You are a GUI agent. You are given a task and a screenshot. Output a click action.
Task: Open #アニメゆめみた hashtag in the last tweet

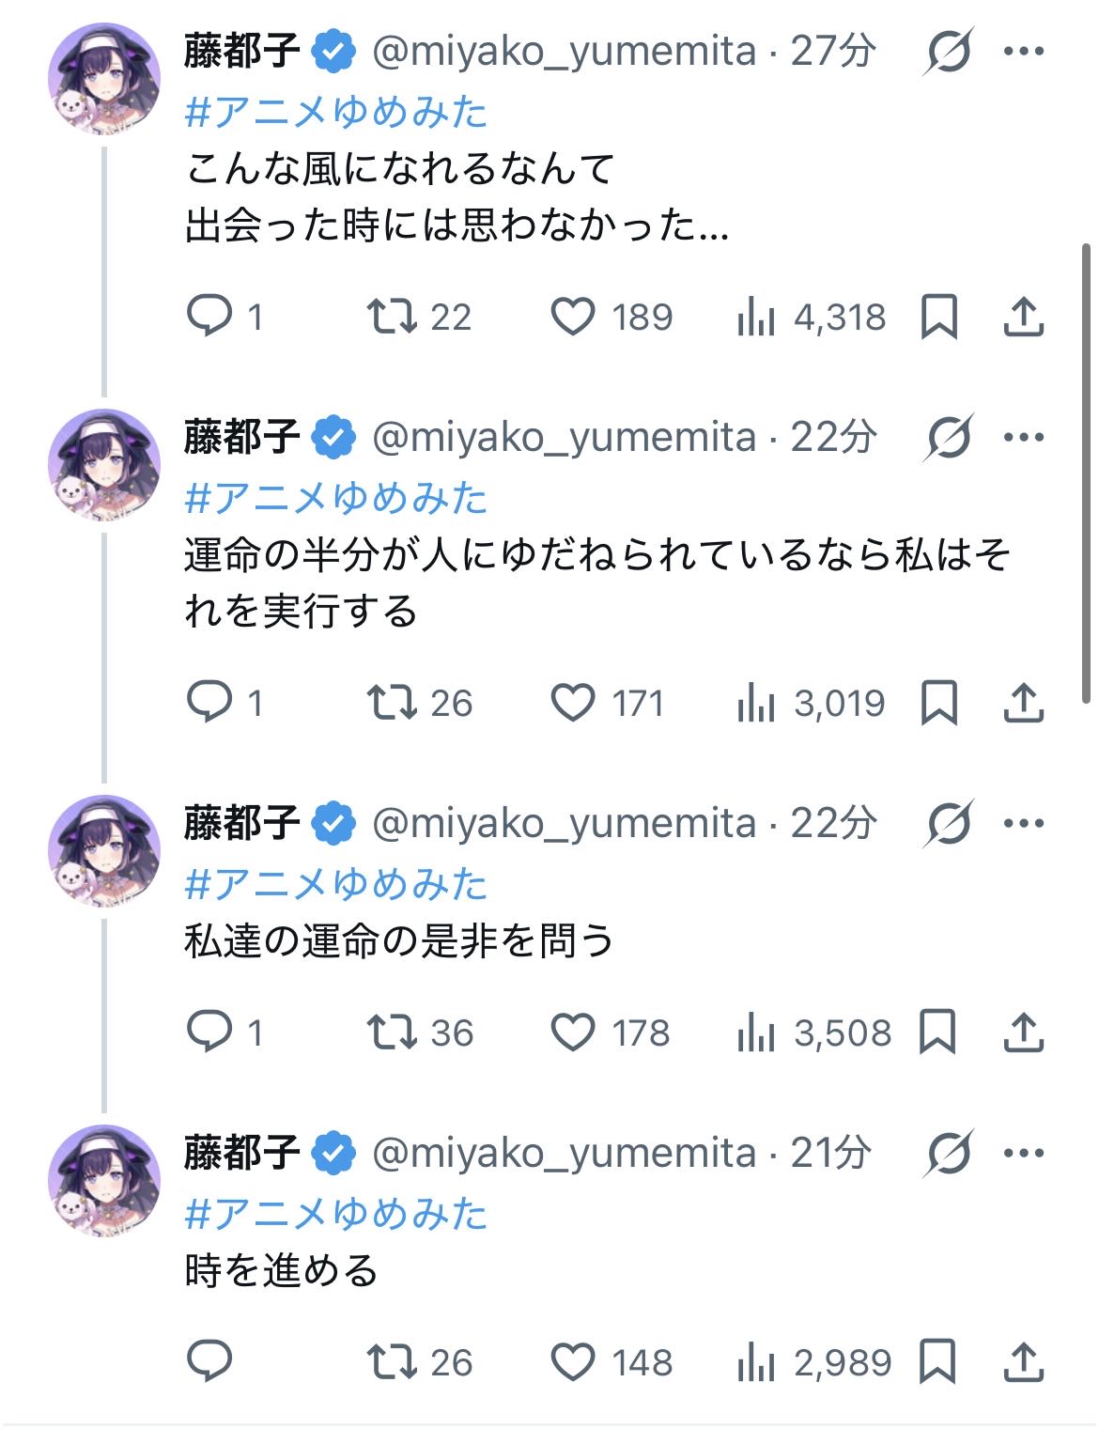[x=336, y=1214]
